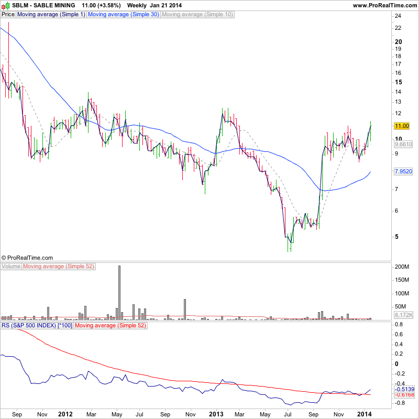Click the highlighted 11.00 price tag
The image size is (419, 419).
click(402, 126)
